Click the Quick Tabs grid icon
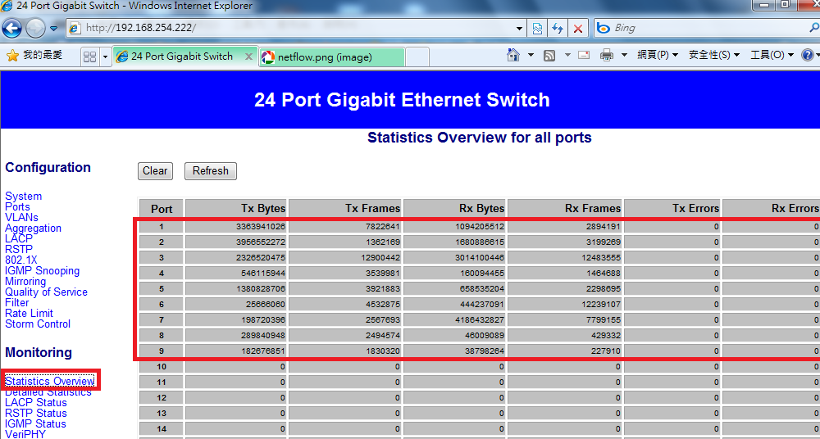820x439 pixels. tap(89, 57)
